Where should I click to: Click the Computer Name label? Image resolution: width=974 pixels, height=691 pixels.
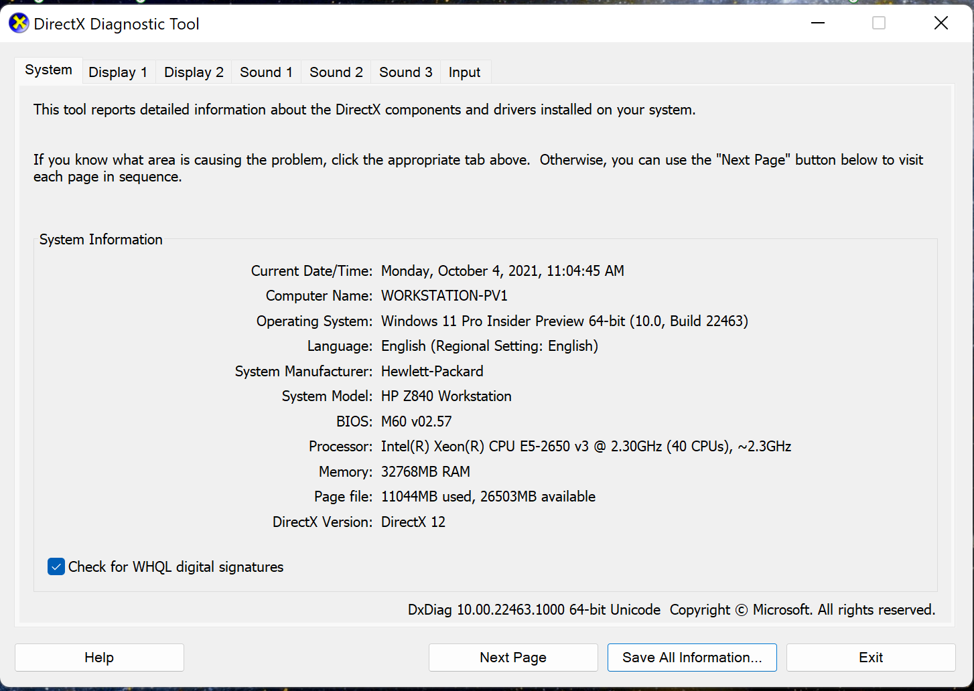(x=319, y=296)
